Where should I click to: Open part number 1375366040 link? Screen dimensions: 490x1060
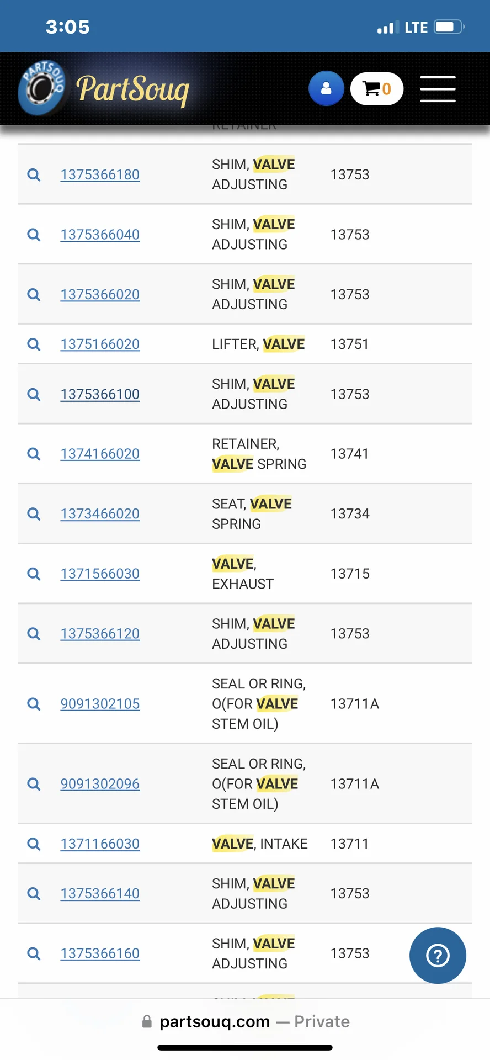point(100,235)
